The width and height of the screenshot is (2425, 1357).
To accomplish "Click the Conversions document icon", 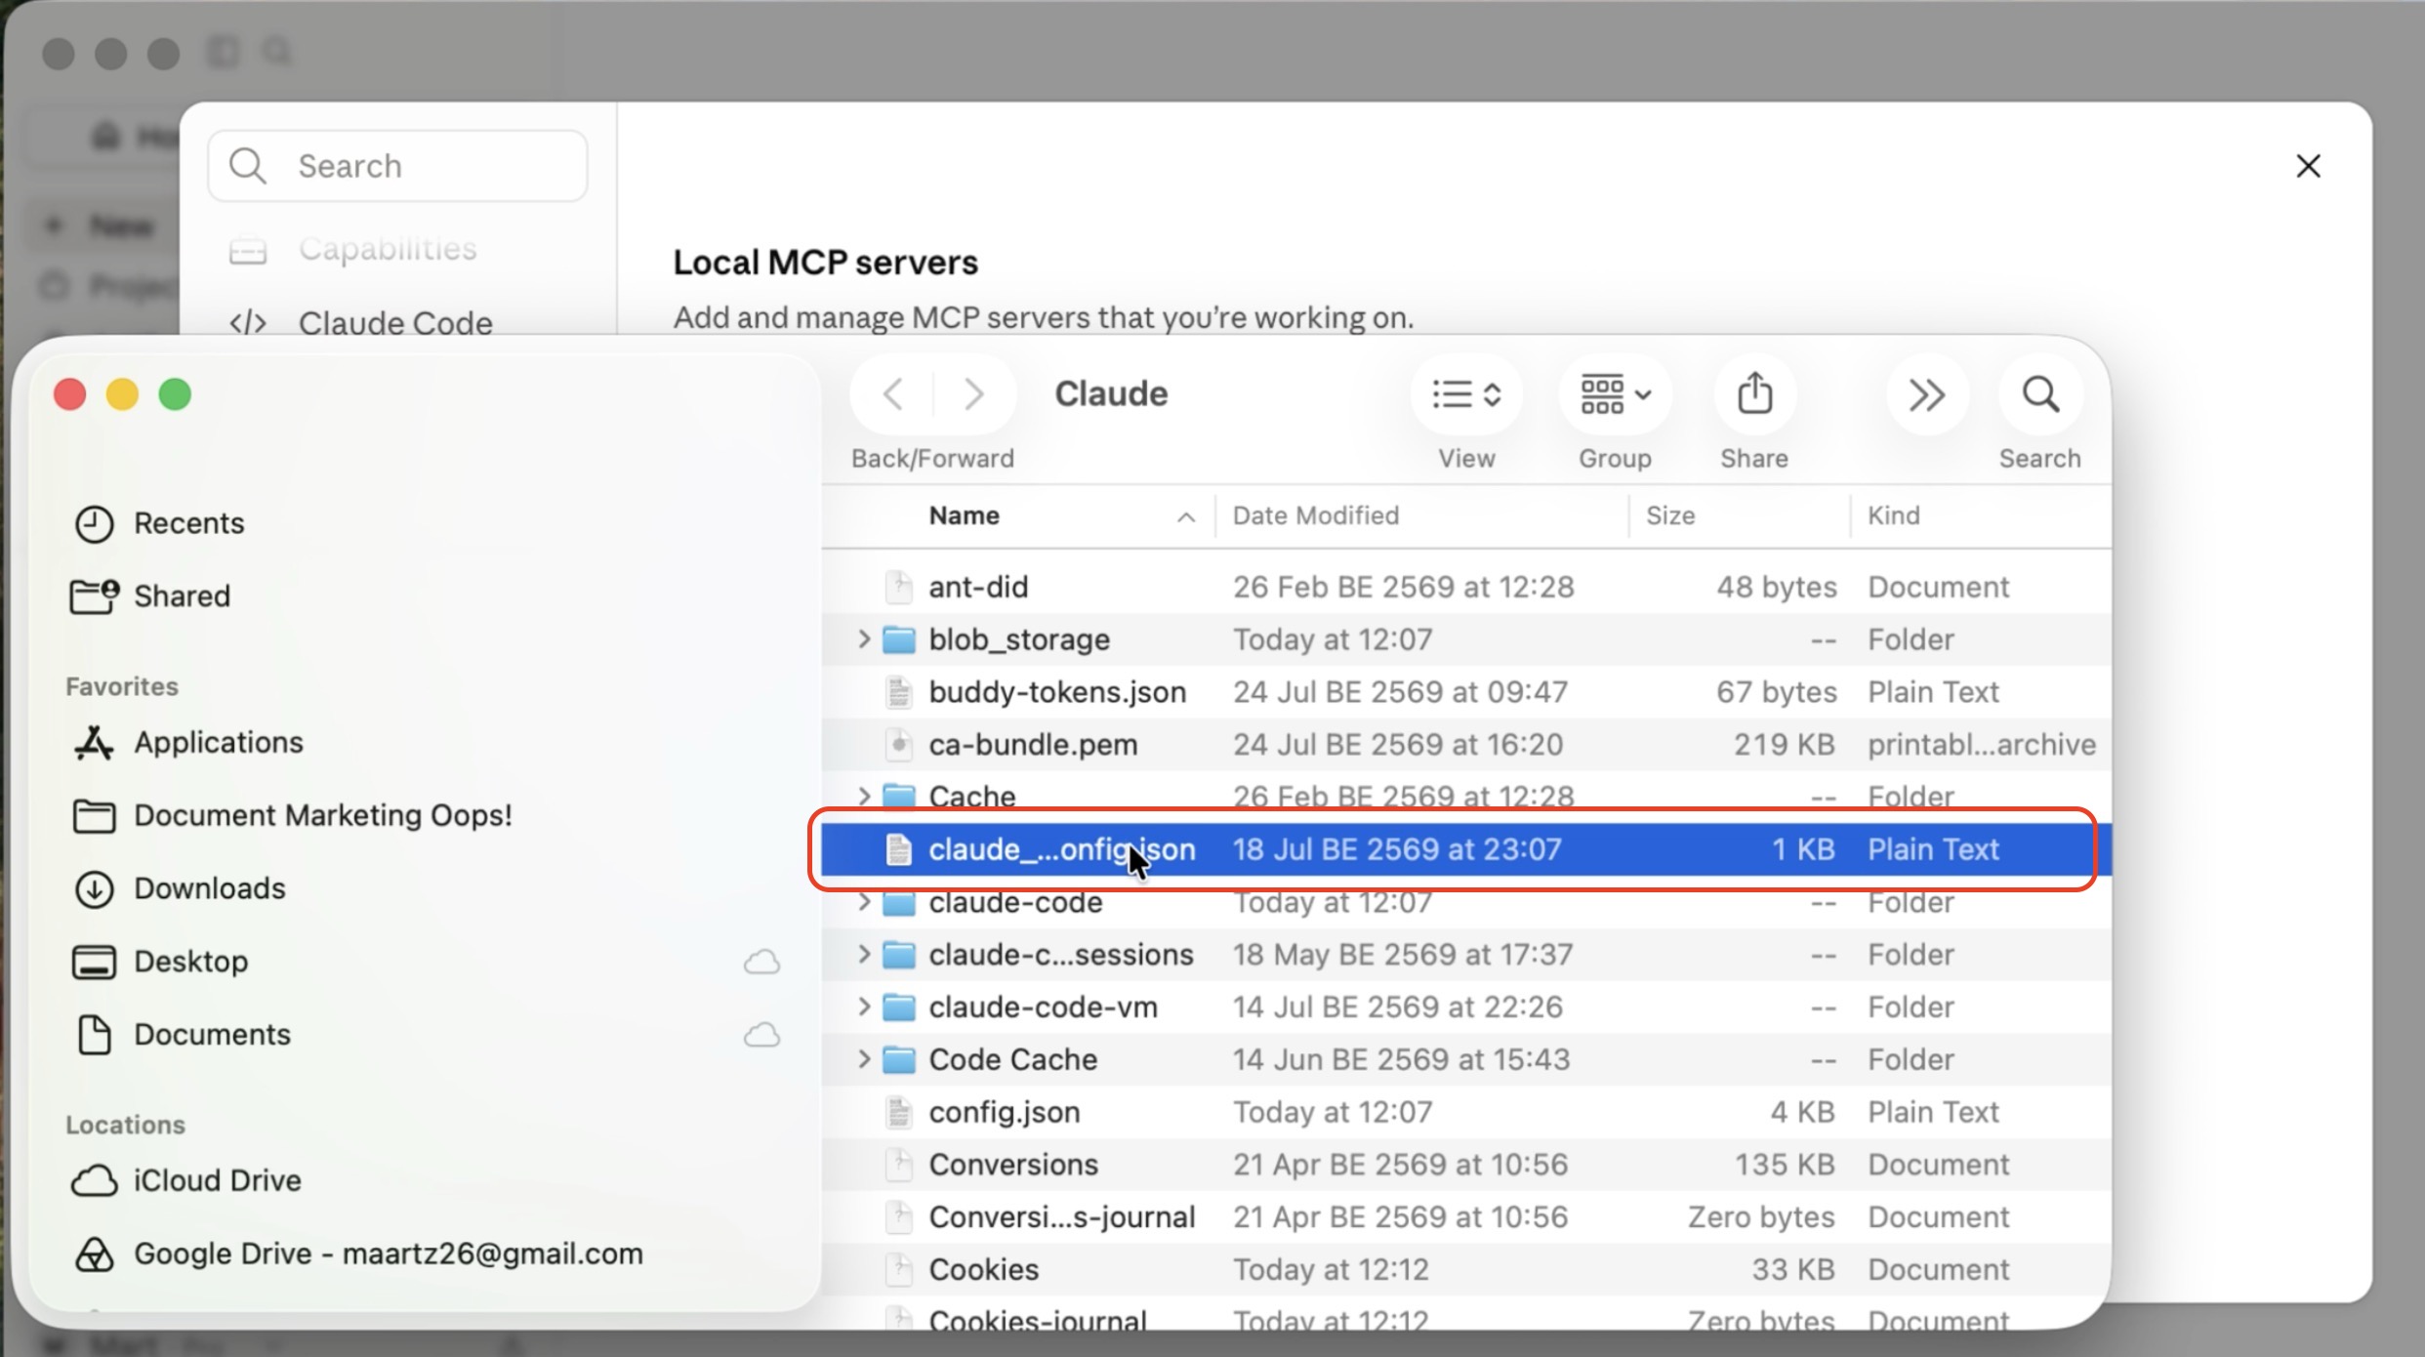I will click(898, 1165).
